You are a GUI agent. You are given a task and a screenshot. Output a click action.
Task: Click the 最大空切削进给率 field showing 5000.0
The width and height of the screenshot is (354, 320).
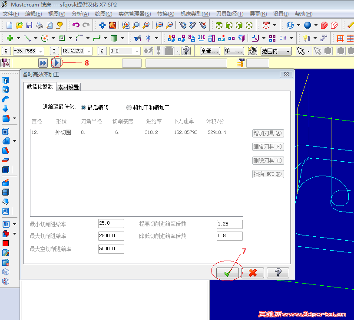click(x=111, y=249)
